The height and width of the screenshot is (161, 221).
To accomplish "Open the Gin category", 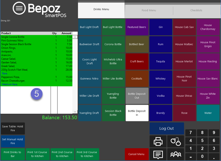I will point(161,27).
